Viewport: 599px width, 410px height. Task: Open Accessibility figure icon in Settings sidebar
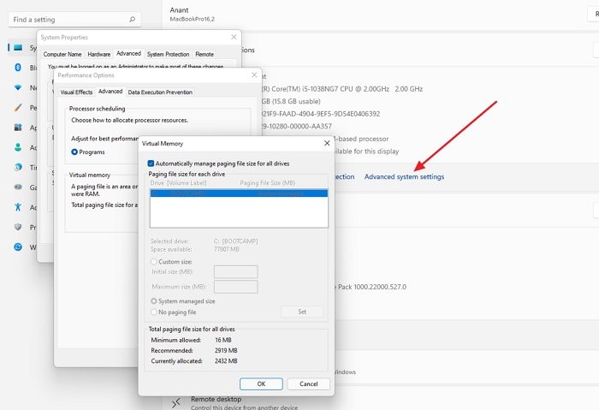(x=18, y=207)
